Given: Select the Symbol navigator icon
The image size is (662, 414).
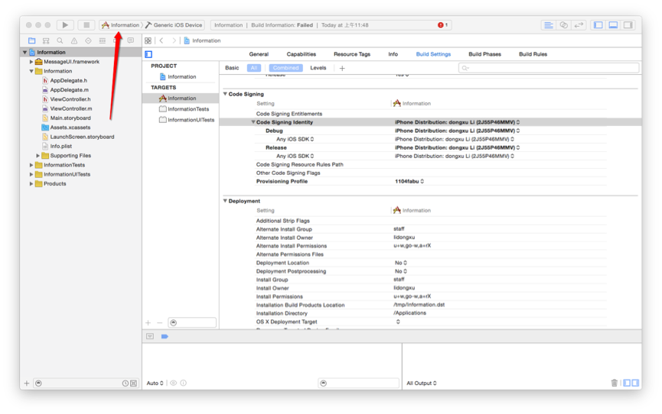Looking at the screenshot, I should point(46,40).
